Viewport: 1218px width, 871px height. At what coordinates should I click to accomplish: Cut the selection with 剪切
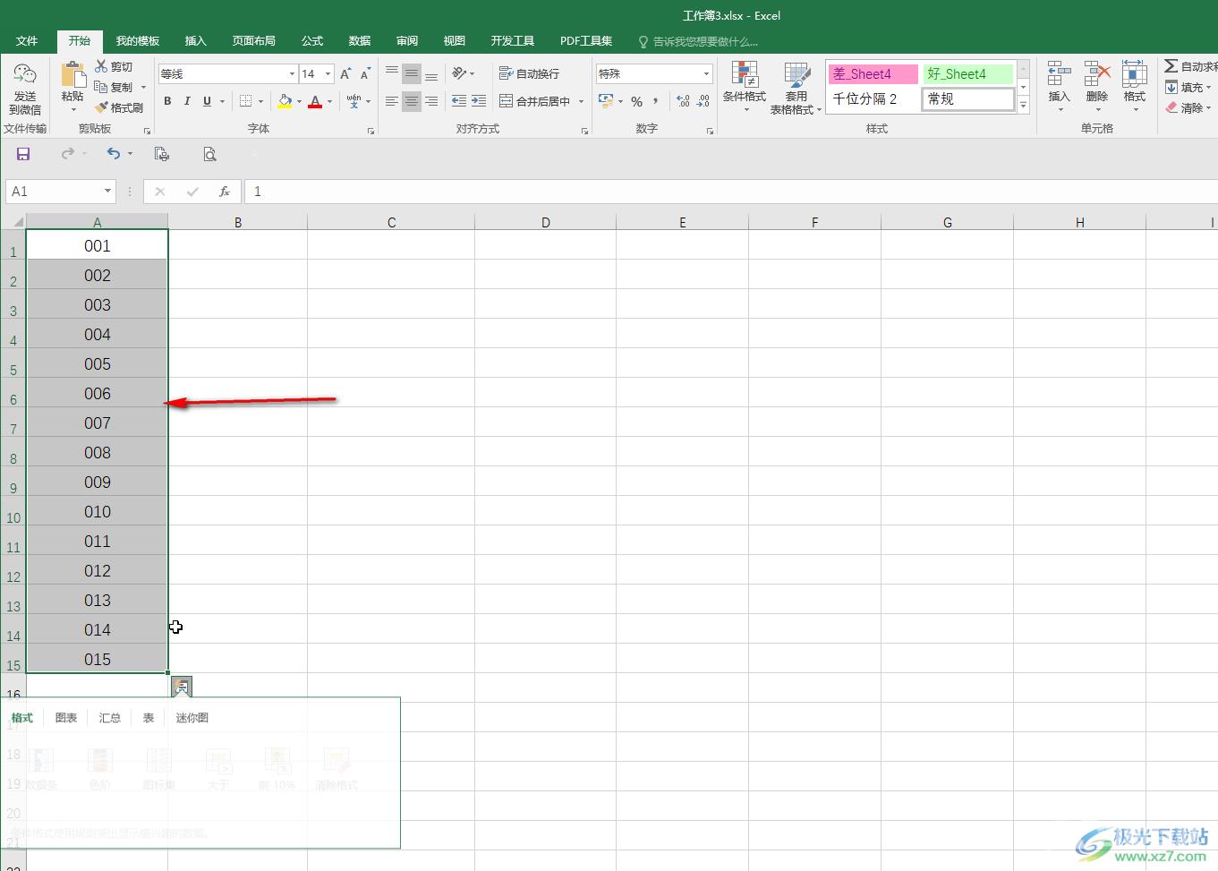114,67
